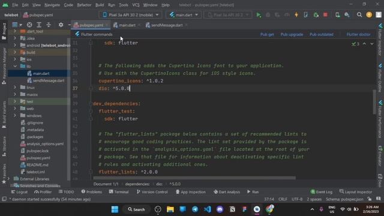Viewport: 384px width, 216px height.
Task: Open Discord from taskbar
Action: 220,209
